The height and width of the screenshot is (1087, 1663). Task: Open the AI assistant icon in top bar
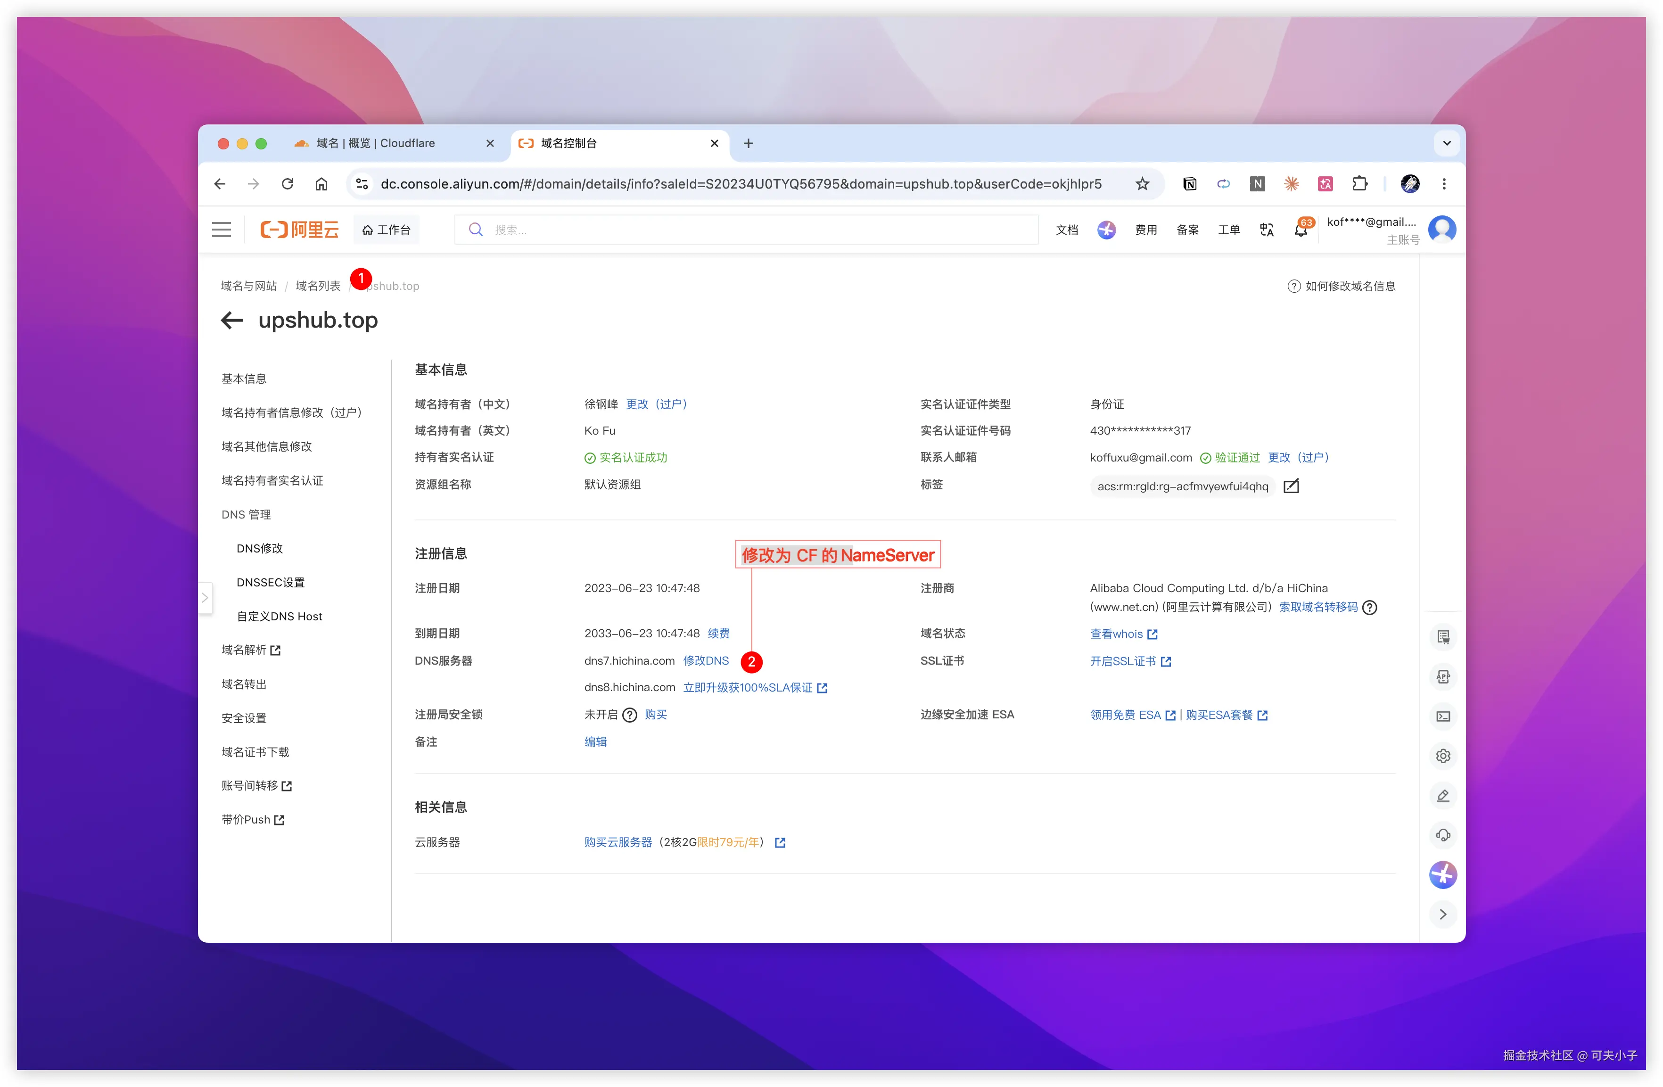point(1106,229)
